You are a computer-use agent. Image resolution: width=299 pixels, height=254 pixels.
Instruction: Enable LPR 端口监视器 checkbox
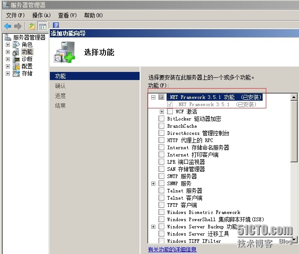pyautogui.click(x=161, y=162)
